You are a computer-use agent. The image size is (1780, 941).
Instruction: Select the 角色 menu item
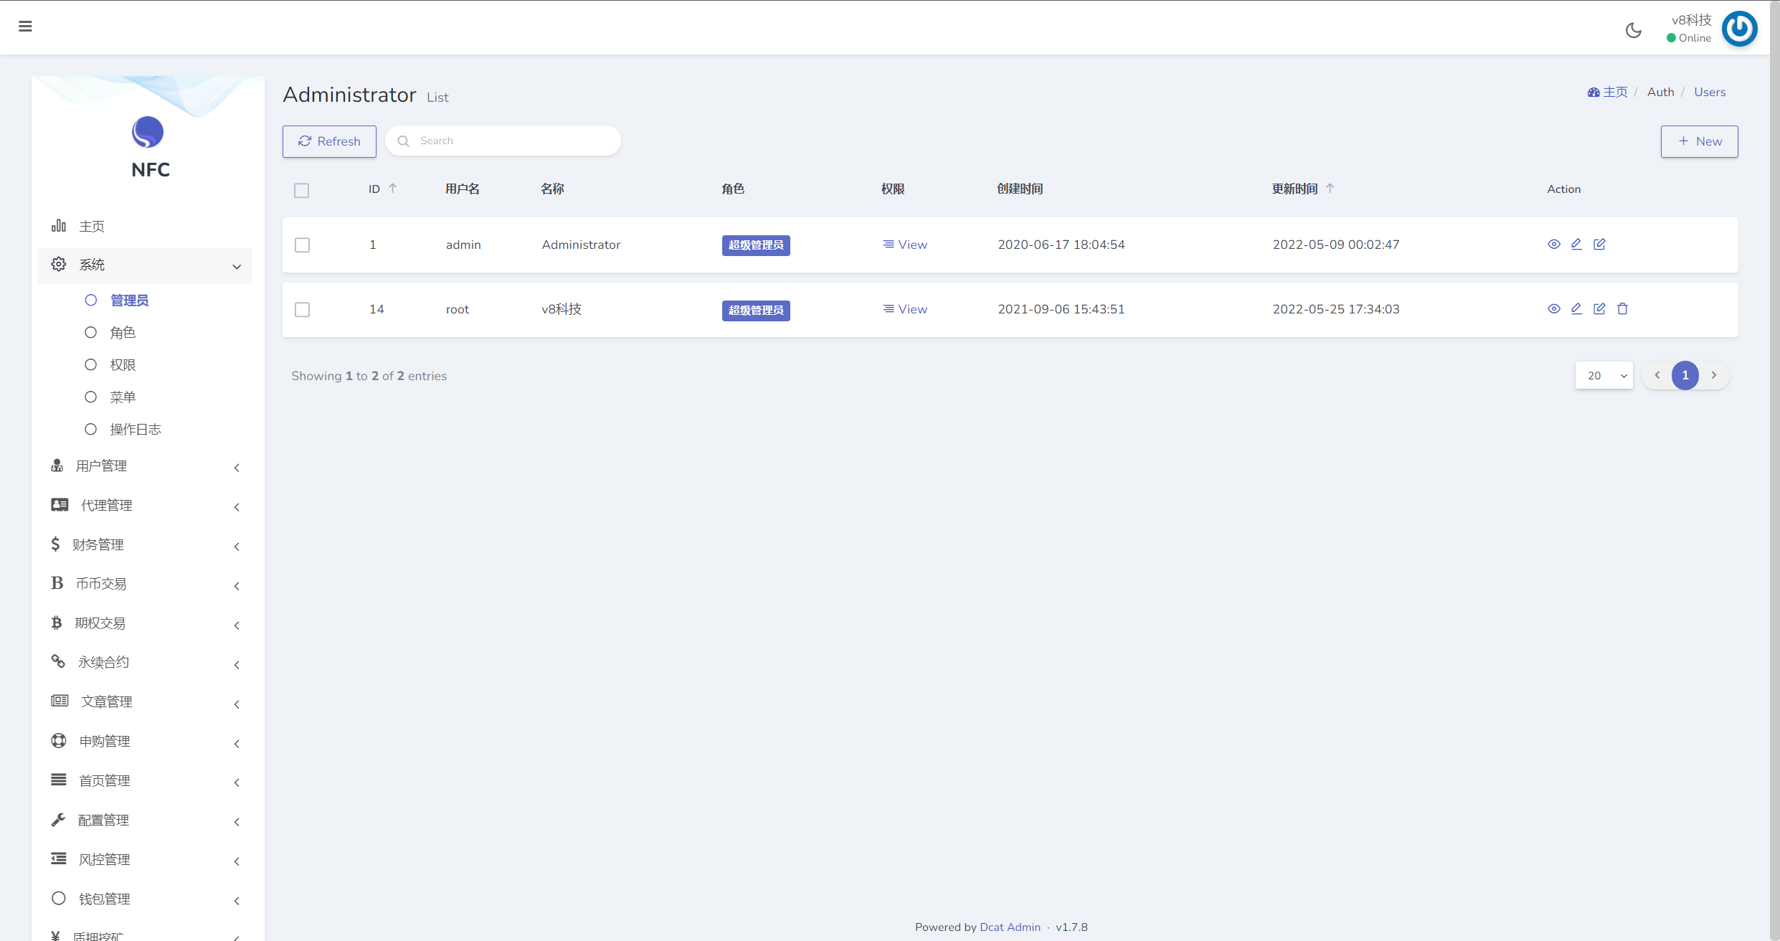[x=120, y=332]
